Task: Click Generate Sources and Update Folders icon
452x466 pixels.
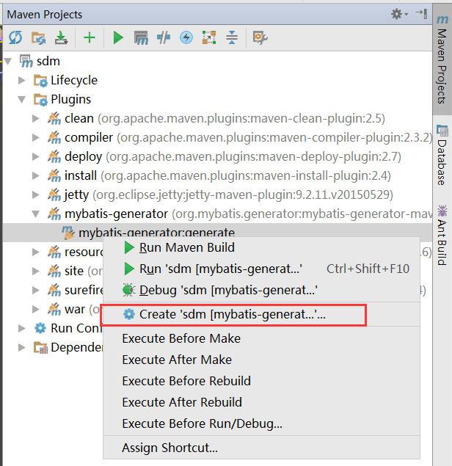Action: (x=38, y=38)
